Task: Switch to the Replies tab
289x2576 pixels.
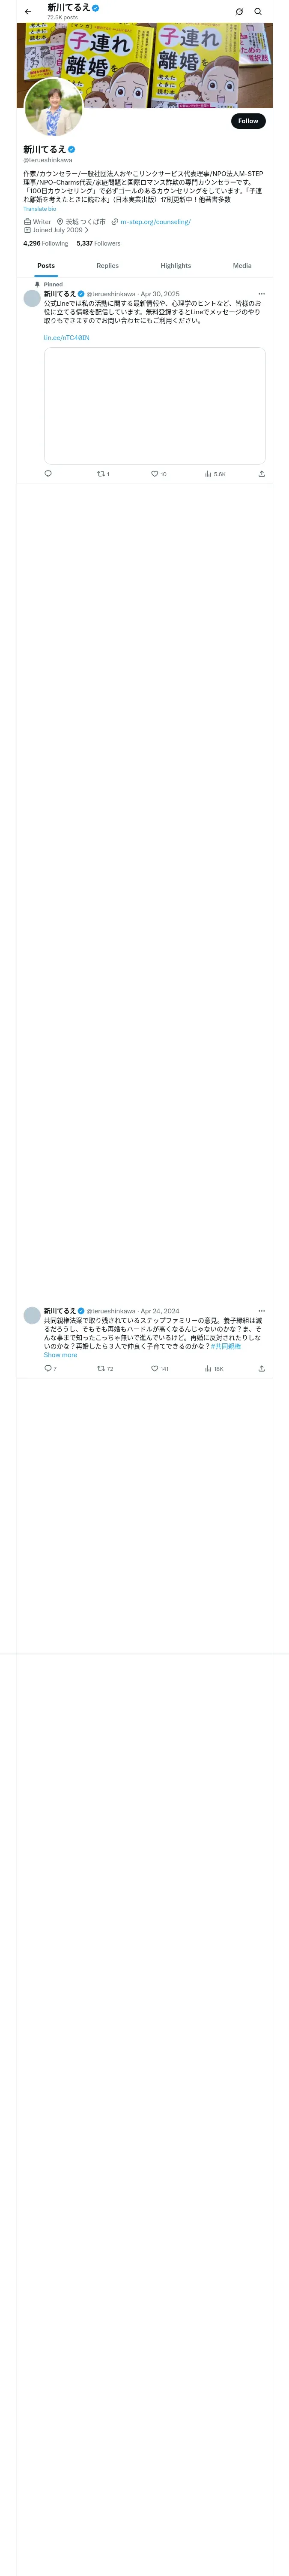Action: tap(107, 266)
